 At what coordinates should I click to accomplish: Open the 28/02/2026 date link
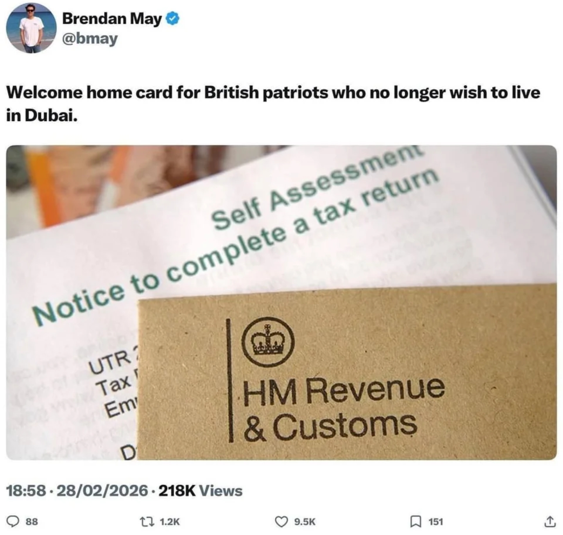pyautogui.click(x=102, y=490)
